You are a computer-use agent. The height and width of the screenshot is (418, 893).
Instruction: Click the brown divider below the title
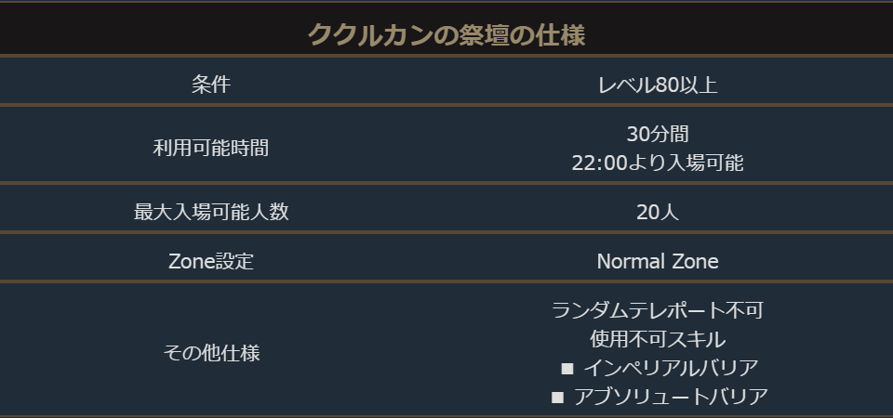pyautogui.click(x=446, y=58)
